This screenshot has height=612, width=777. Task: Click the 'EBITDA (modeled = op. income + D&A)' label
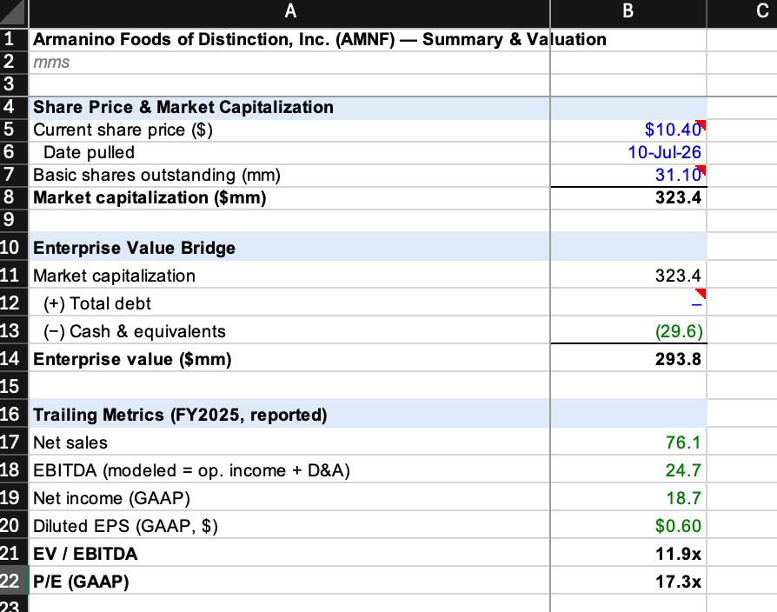tap(290, 469)
